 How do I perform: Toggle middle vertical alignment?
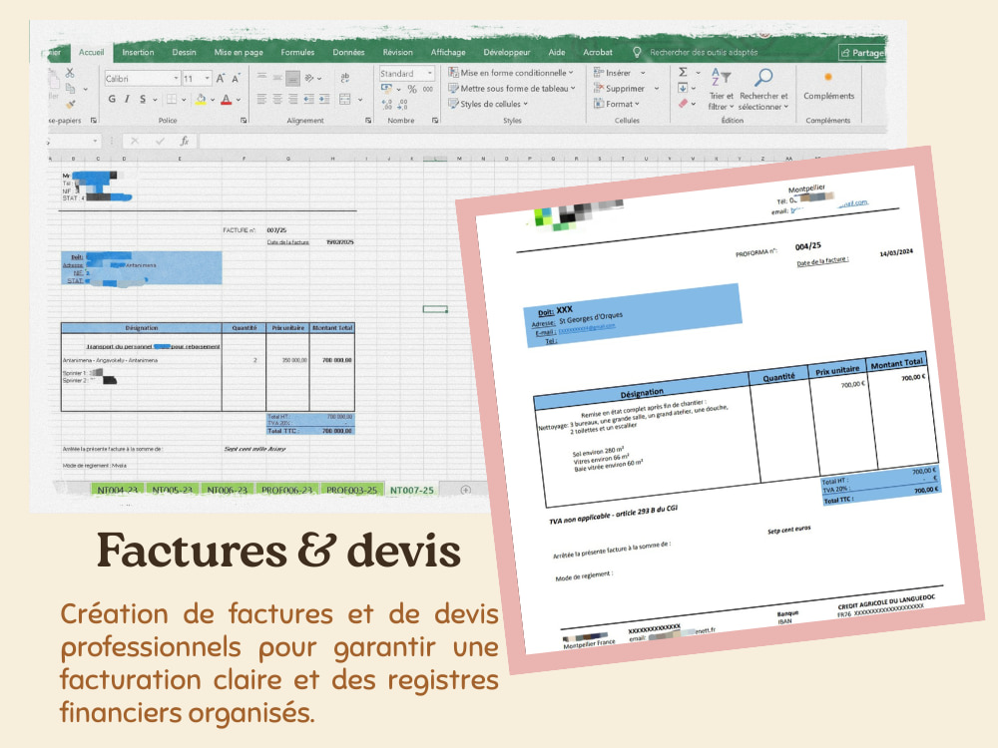pyautogui.click(x=277, y=78)
